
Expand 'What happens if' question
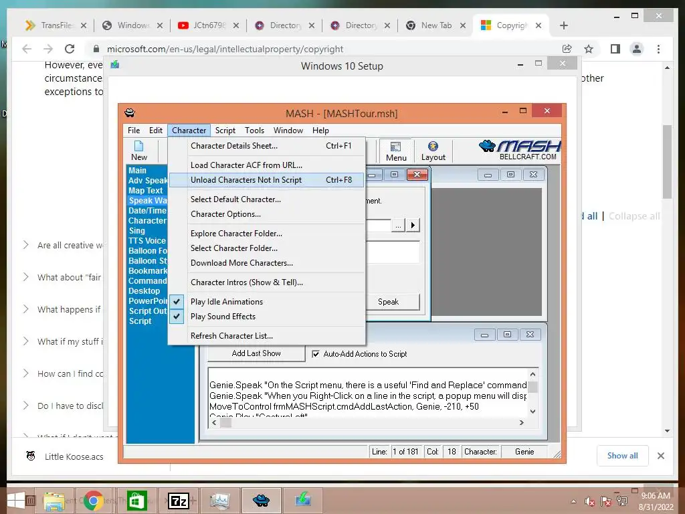[26, 309]
